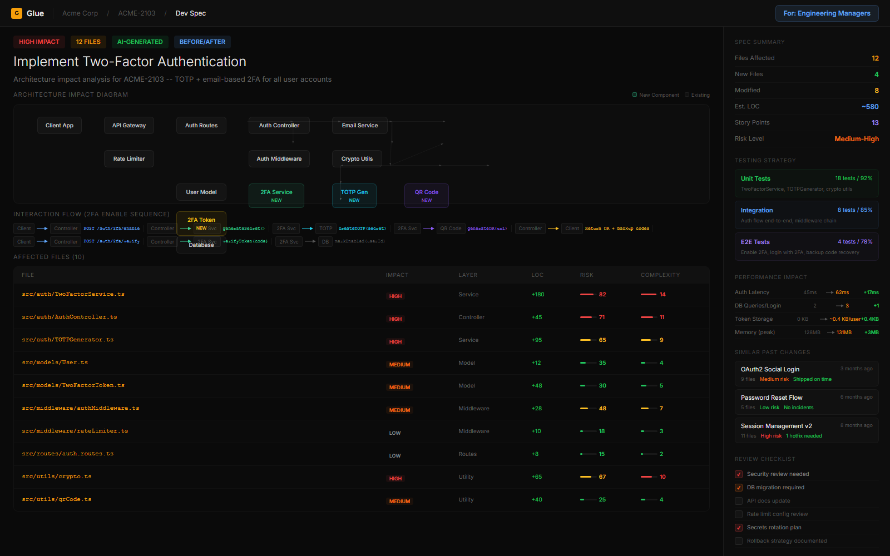This screenshot has width=890, height=556.
Task: Enable Rate limit config review checkbox
Action: pyautogui.click(x=739, y=514)
